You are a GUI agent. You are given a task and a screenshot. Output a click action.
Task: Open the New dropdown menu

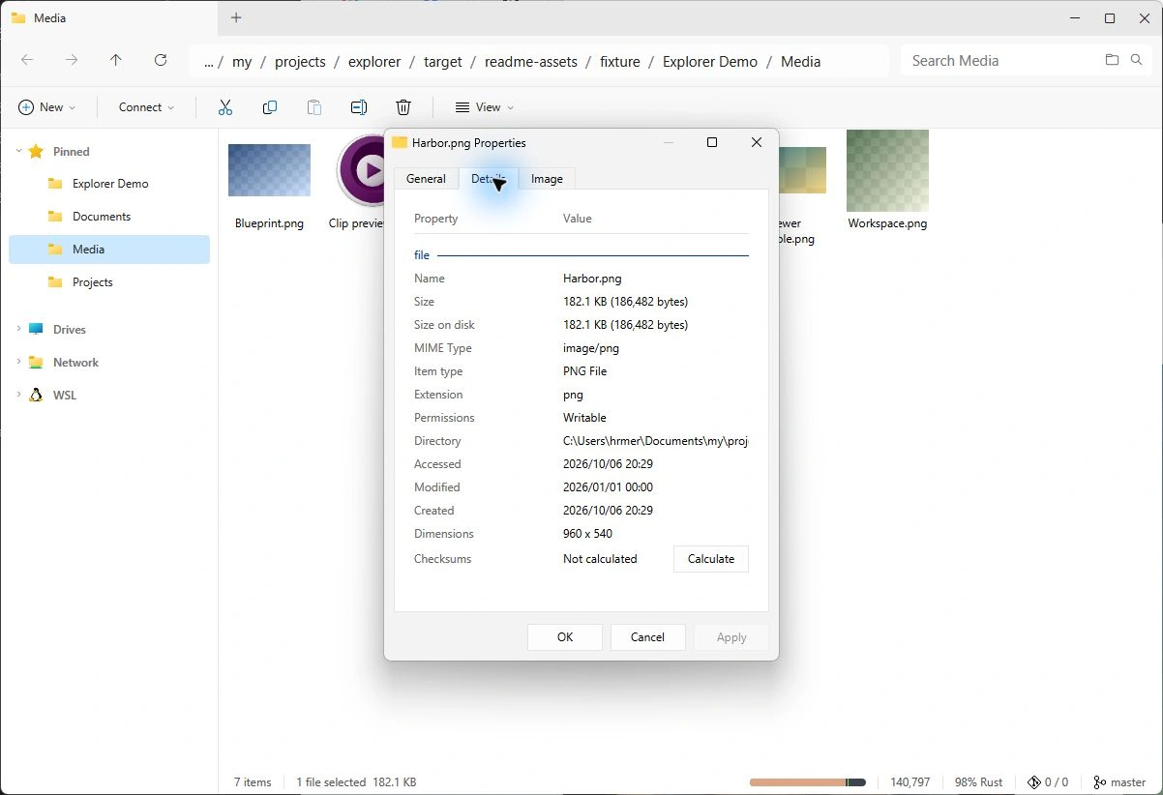46,107
